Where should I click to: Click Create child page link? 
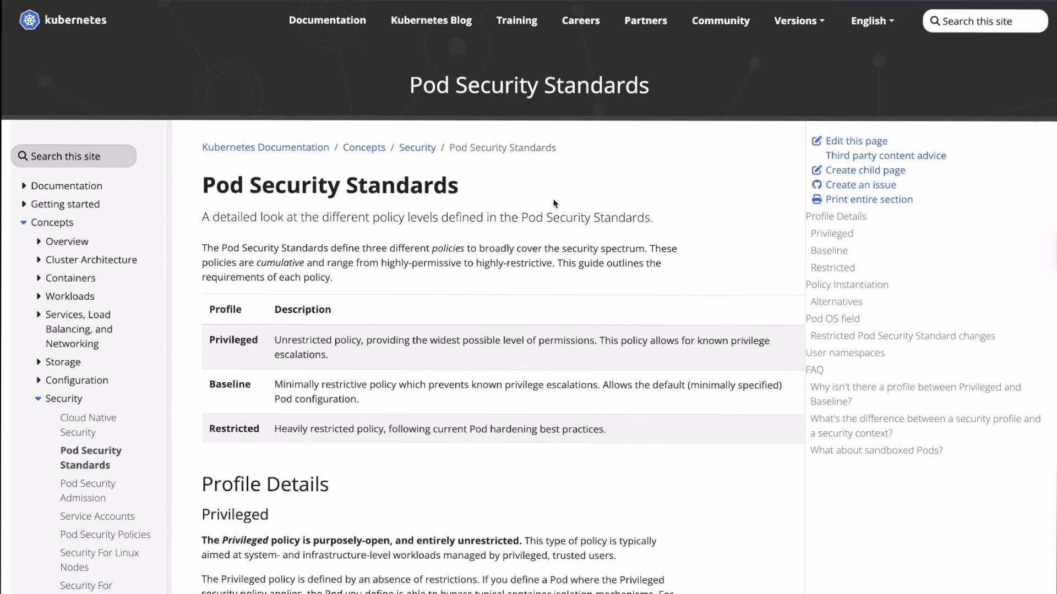[865, 170]
